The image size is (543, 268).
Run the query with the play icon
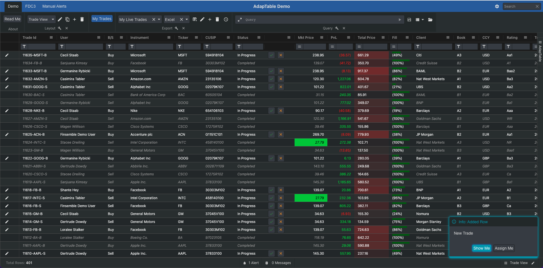tap(400, 20)
